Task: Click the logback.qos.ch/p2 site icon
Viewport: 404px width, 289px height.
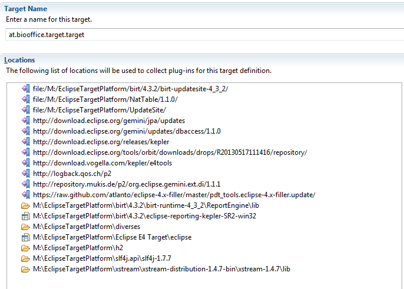Action: [x=25, y=174]
